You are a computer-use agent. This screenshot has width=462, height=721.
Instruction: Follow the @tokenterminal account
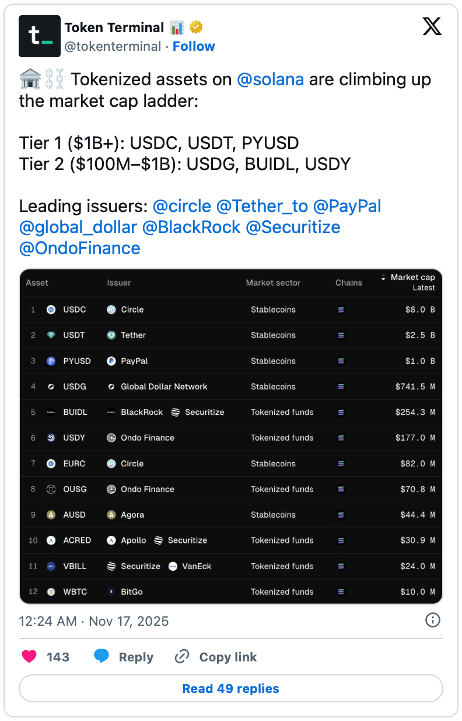tap(194, 46)
